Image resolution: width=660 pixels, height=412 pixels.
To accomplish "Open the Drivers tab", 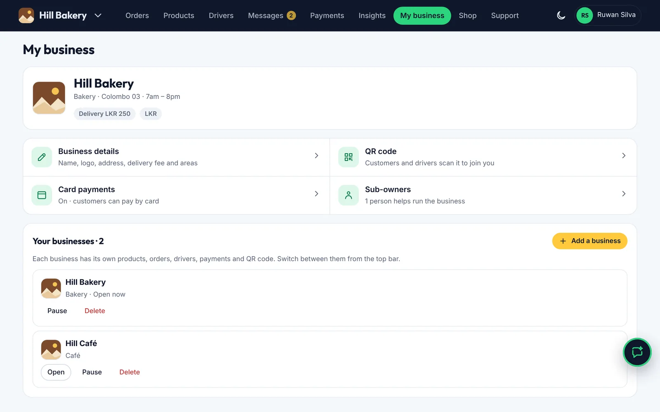I will point(221,16).
